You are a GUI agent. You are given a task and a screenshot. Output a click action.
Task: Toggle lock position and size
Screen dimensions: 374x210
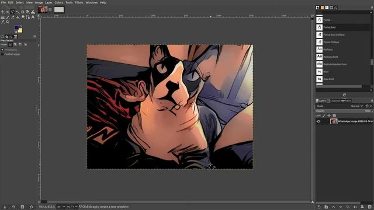click(x=329, y=116)
